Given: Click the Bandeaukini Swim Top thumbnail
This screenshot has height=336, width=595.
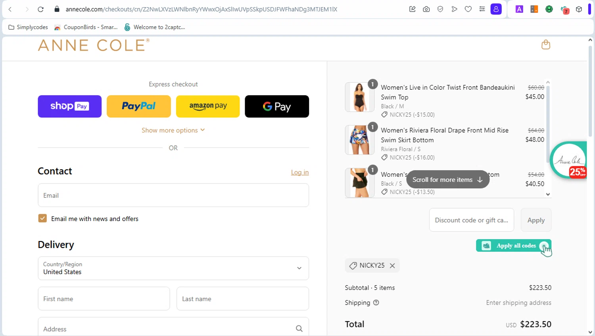Looking at the screenshot, I should [x=359, y=97].
